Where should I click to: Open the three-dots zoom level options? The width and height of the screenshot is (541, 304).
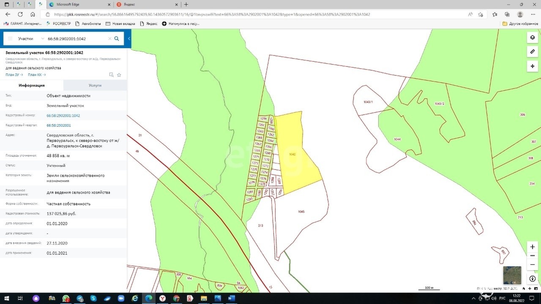pyautogui.click(x=532, y=255)
